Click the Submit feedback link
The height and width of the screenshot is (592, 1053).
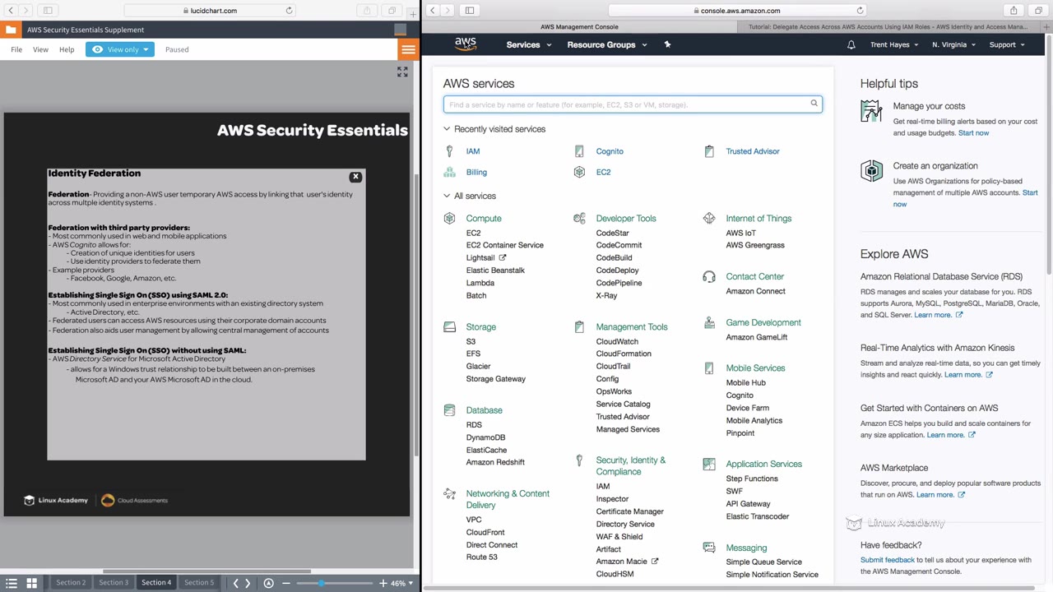tap(888, 560)
